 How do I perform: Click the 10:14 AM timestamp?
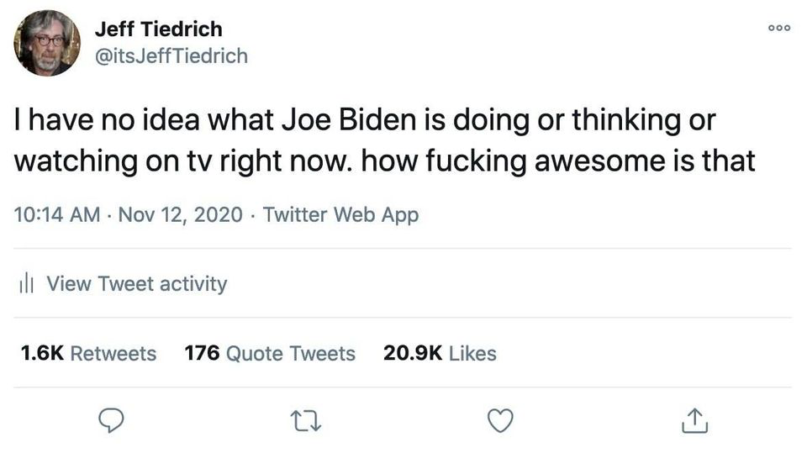[x=57, y=215]
